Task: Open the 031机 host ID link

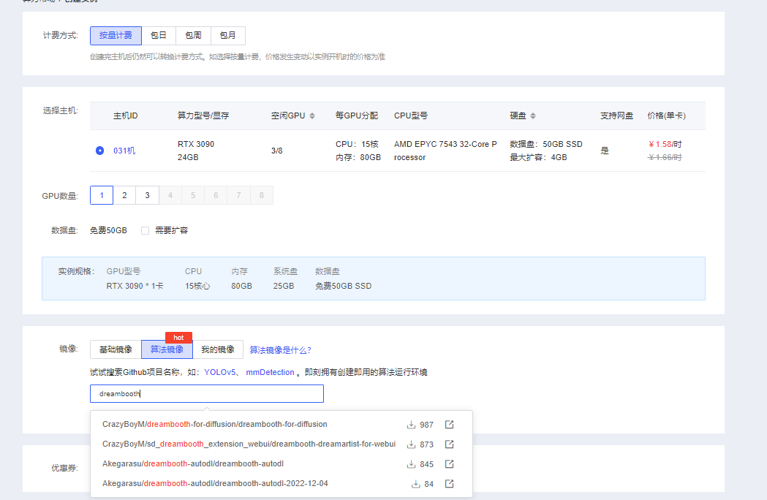Action: point(124,151)
